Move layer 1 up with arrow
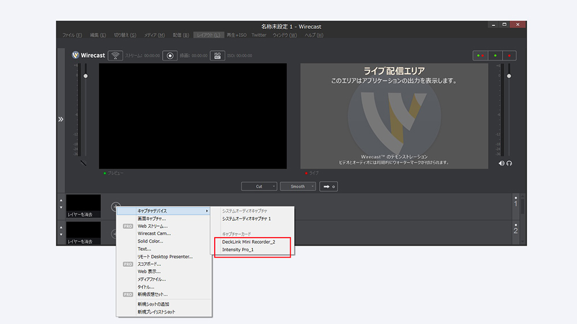 point(61,201)
